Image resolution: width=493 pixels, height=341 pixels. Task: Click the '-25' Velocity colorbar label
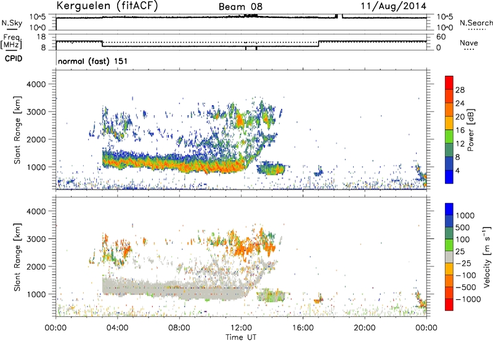pyautogui.click(x=464, y=263)
